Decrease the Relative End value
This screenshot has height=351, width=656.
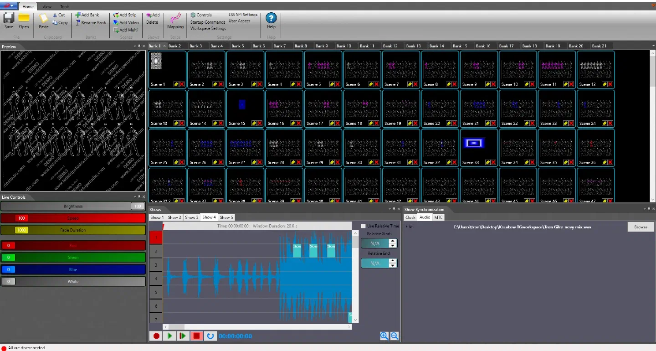(393, 265)
